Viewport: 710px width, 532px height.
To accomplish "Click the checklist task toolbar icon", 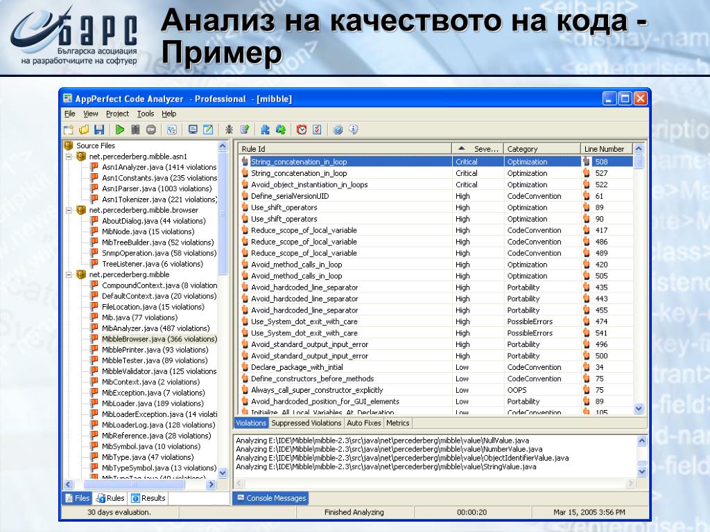I will 317,130.
